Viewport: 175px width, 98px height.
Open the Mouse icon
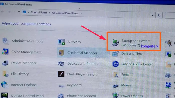tap(115, 86)
